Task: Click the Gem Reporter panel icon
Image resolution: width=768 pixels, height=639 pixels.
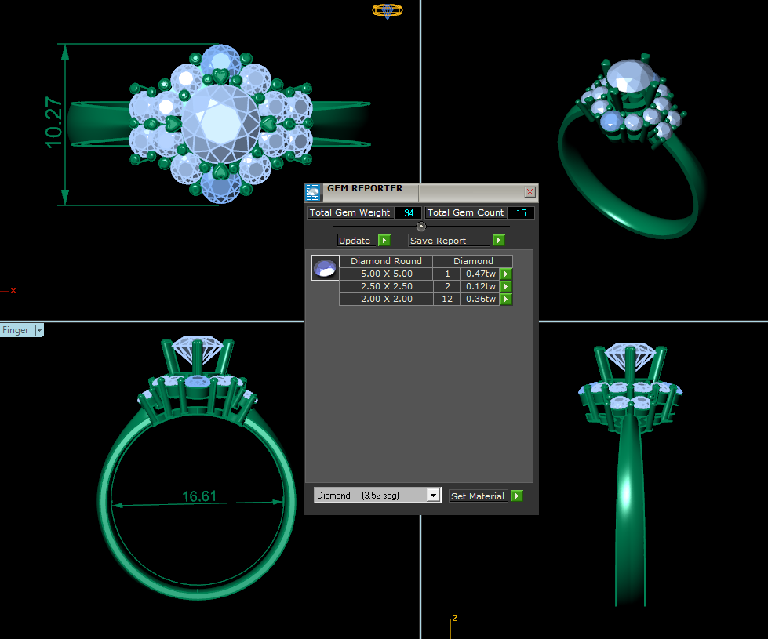Action: tap(312, 192)
